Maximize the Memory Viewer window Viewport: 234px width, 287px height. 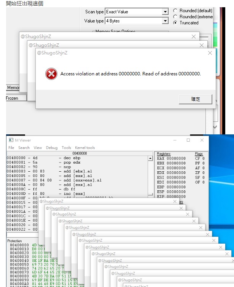pyautogui.click(x=188, y=140)
